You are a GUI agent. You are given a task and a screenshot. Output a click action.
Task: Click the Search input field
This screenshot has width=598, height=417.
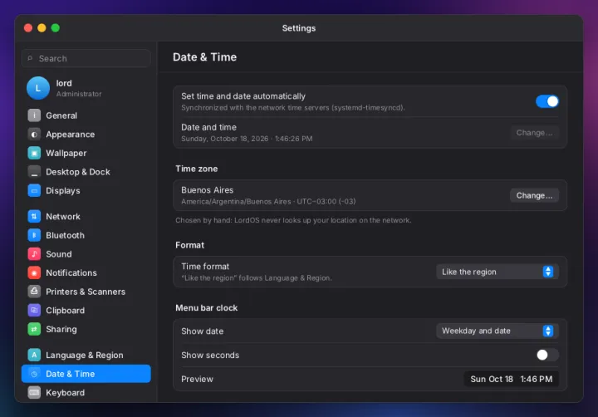coord(86,58)
